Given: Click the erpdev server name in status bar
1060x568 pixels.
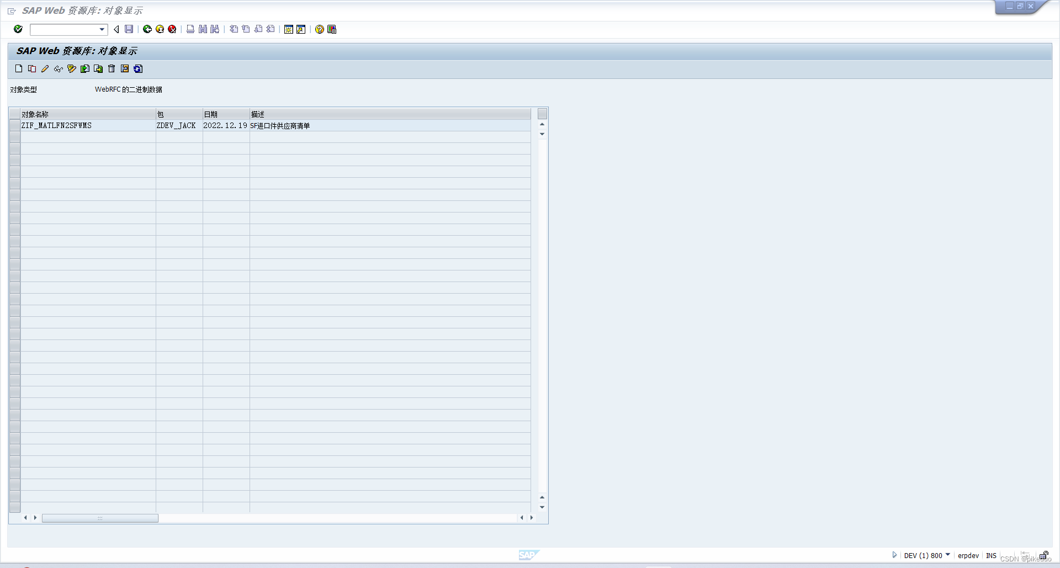Looking at the screenshot, I should click(x=968, y=556).
